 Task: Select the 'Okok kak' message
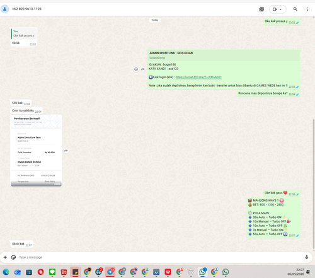point(22,244)
